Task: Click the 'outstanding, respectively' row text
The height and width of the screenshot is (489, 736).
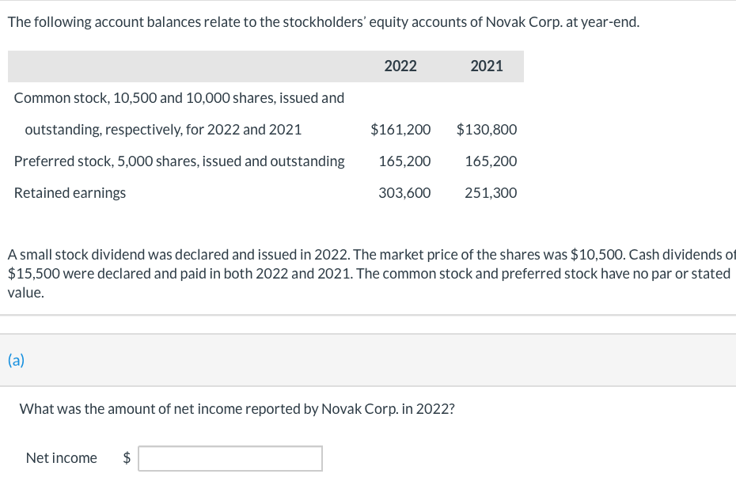Action: pos(163,130)
